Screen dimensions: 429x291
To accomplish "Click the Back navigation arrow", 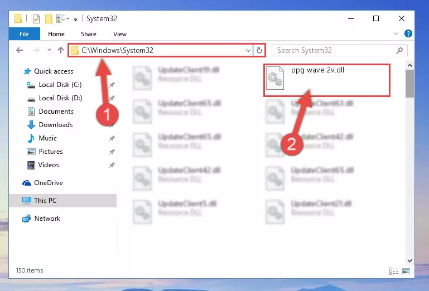I will 20,50.
